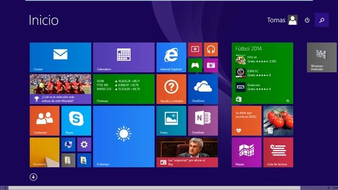338x190 pixels.
Task: Open the Calendario tile
Action: [x=124, y=58]
